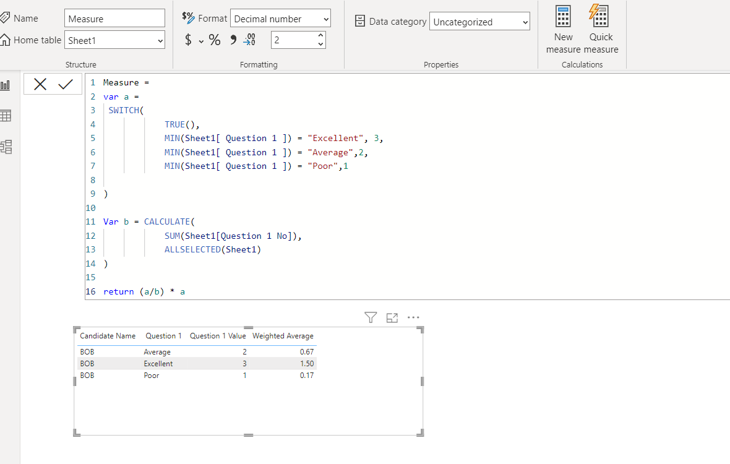730x464 pixels.
Task: Sort by Question 1 column header
Action: [x=163, y=336]
